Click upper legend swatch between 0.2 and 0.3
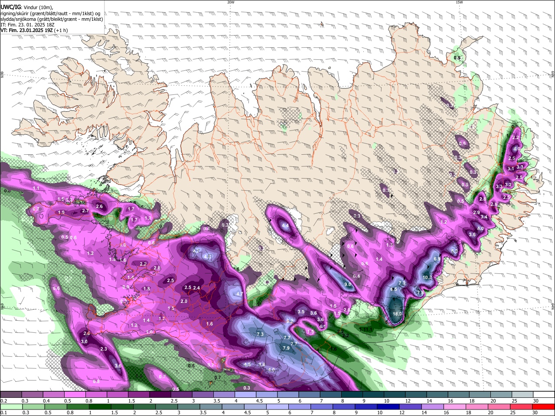 coord(11,395)
